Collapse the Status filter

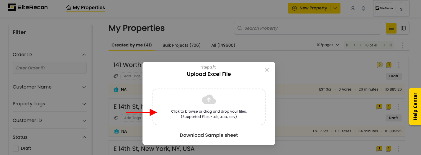(x=84, y=137)
